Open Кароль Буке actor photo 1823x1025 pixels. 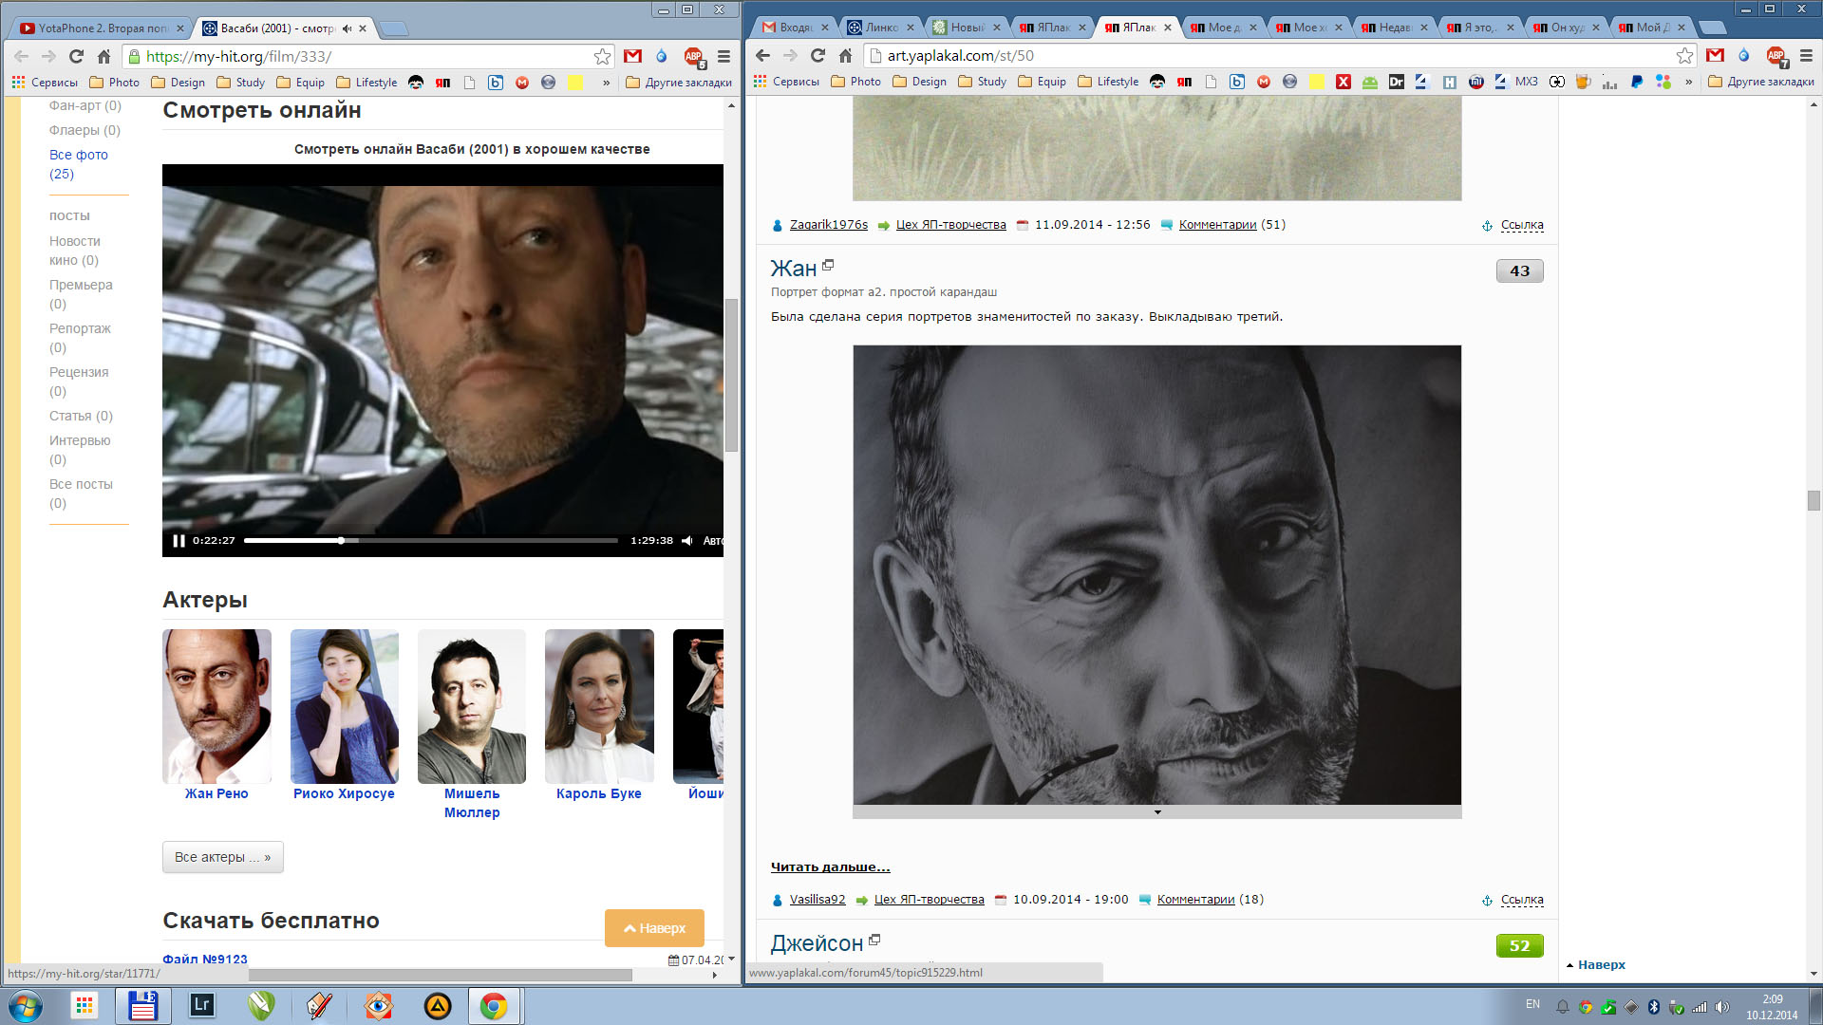pos(599,706)
